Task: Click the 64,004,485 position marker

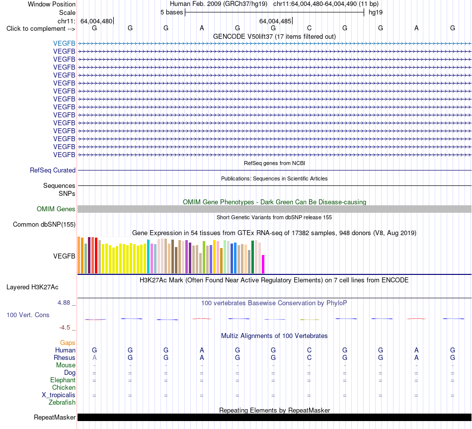Action: 276,21
